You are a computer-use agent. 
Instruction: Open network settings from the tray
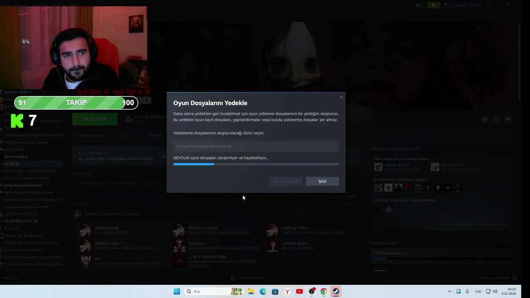tap(488, 291)
